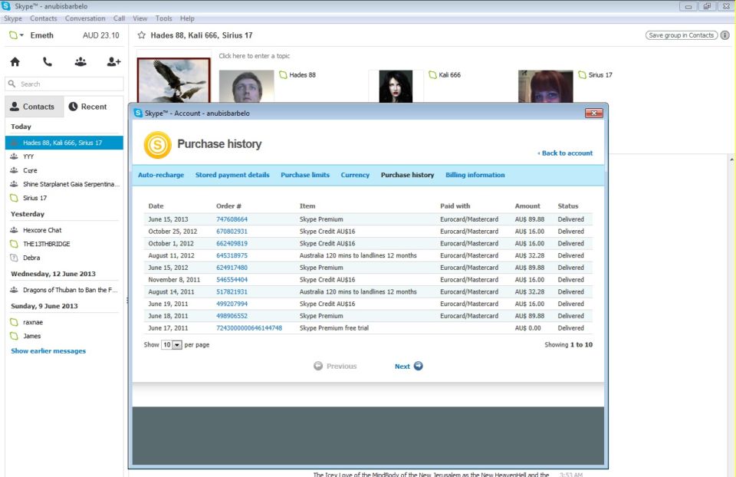Click the eagle group picture thumbnail
736x477 pixels.
point(174,80)
